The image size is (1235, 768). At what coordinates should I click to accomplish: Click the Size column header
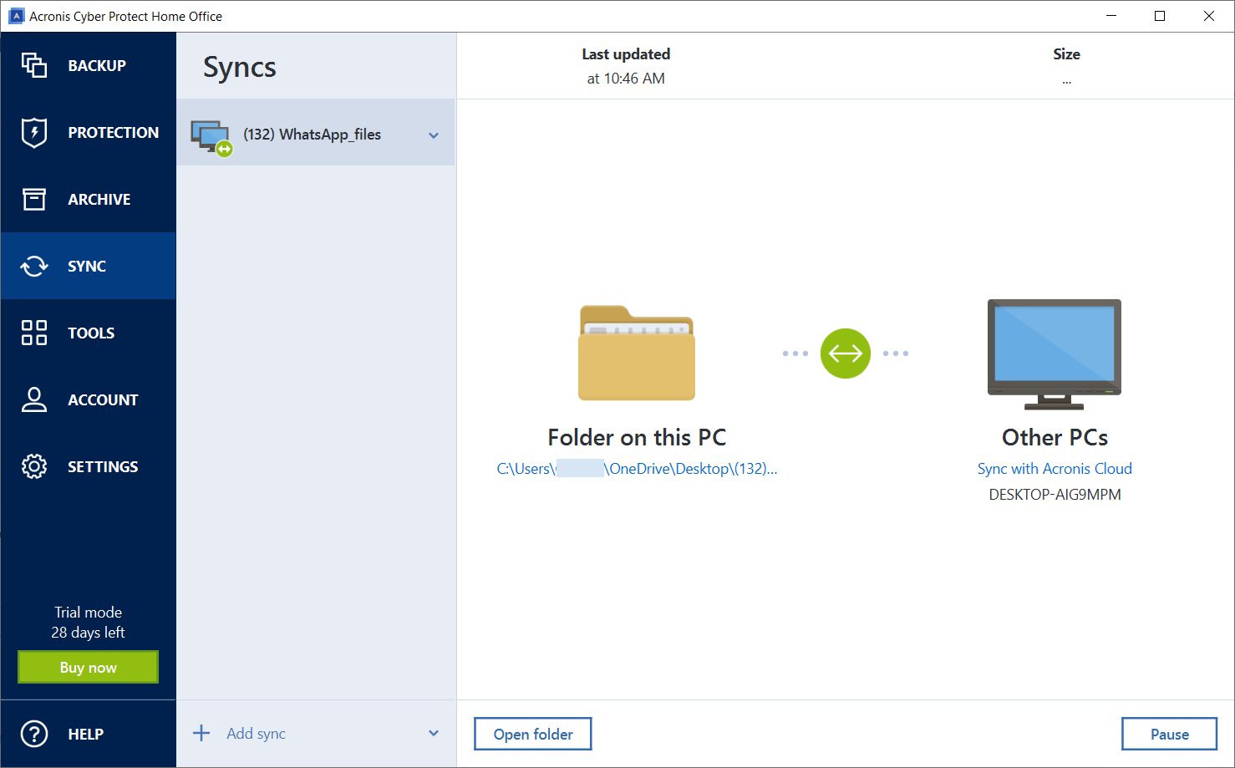[1066, 54]
